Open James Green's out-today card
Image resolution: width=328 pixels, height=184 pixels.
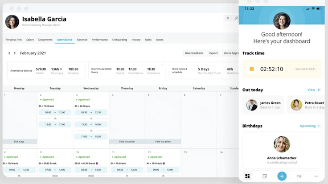pyautogui.click(x=263, y=105)
